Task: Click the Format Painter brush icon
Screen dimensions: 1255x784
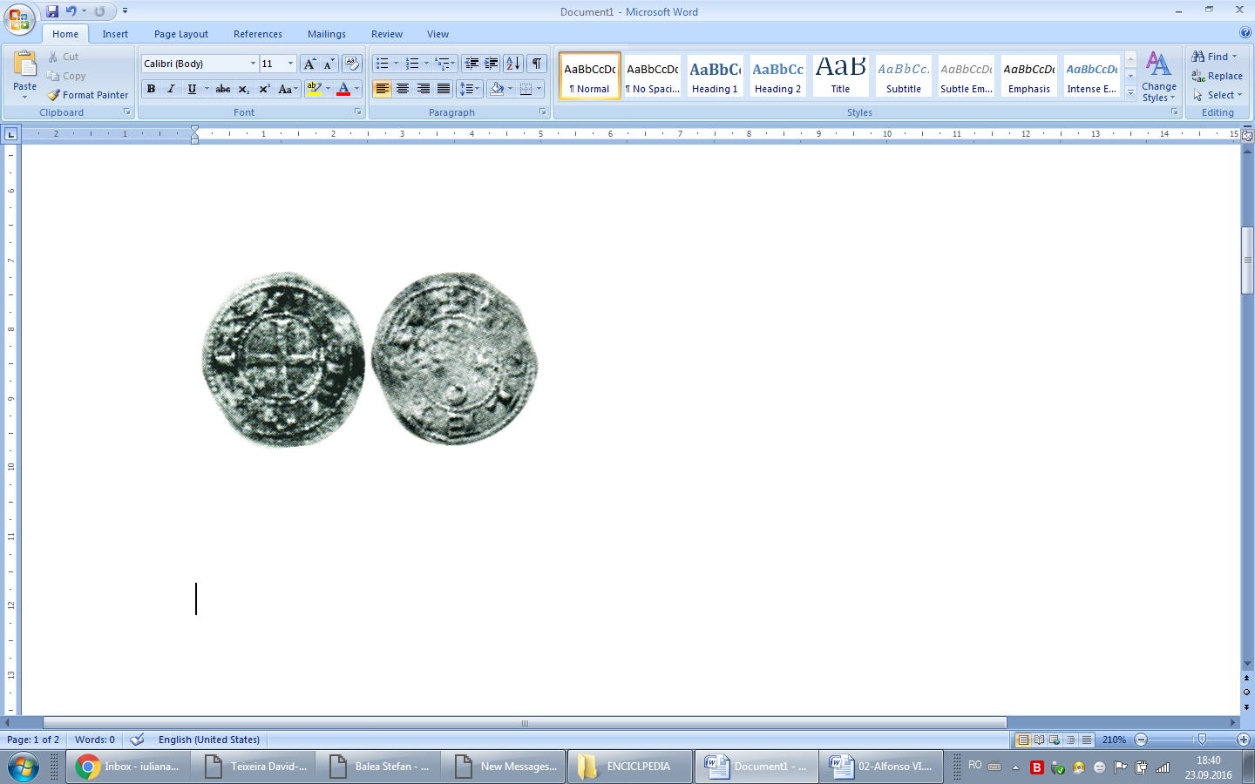Action: pos(54,95)
